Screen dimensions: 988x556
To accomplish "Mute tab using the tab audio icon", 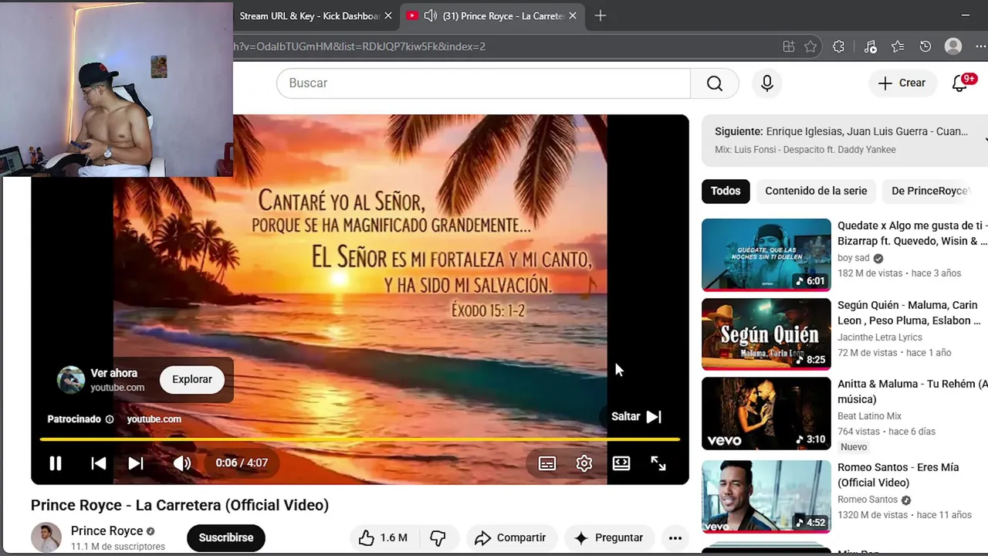I will click(431, 15).
